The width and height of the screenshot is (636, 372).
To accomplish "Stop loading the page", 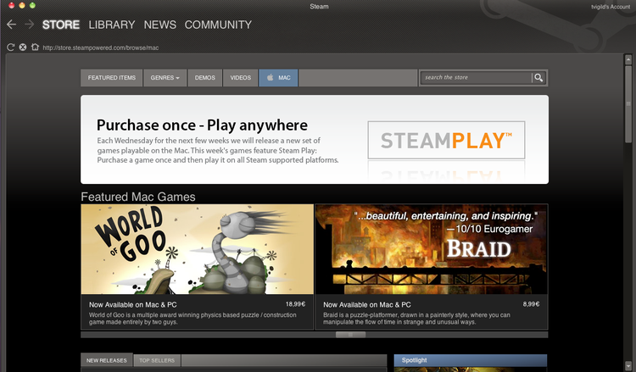I will click(x=23, y=47).
